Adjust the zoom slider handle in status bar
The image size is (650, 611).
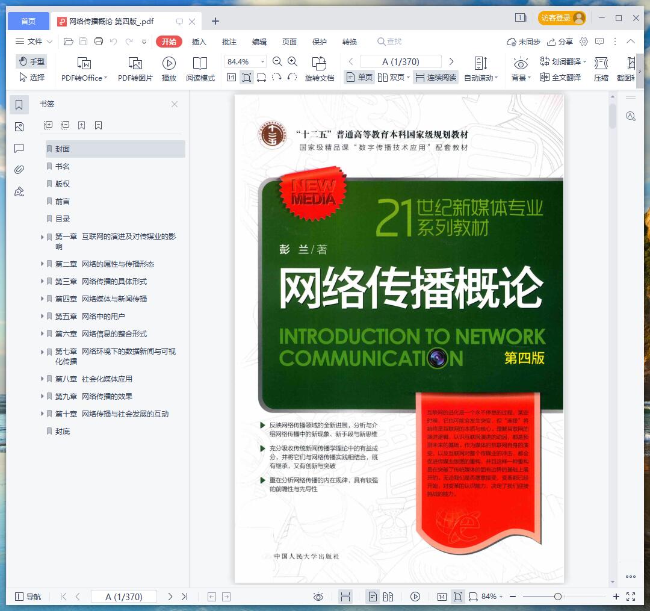tap(558, 597)
